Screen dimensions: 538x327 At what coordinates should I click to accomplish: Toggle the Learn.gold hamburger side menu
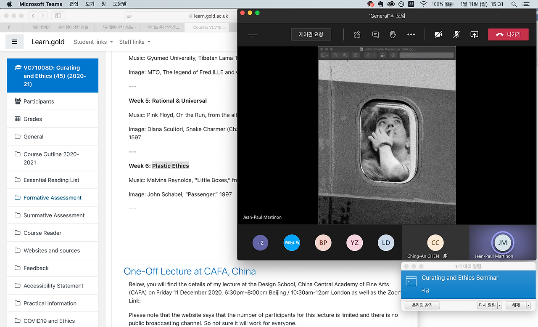(x=15, y=42)
